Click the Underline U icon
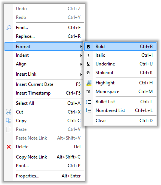161x185 pixels. pyautogui.click(x=88, y=64)
